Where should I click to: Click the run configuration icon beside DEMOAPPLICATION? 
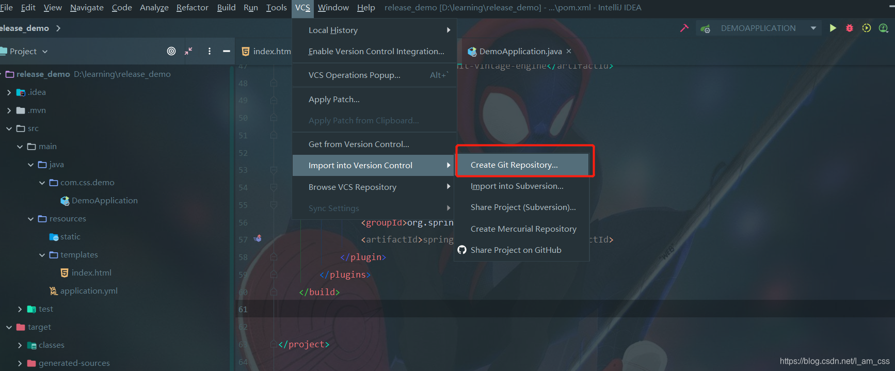click(705, 28)
